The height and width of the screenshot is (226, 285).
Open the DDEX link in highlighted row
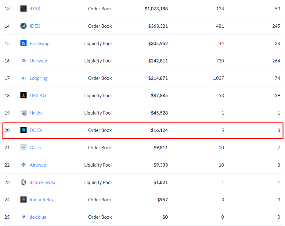(x=36, y=130)
